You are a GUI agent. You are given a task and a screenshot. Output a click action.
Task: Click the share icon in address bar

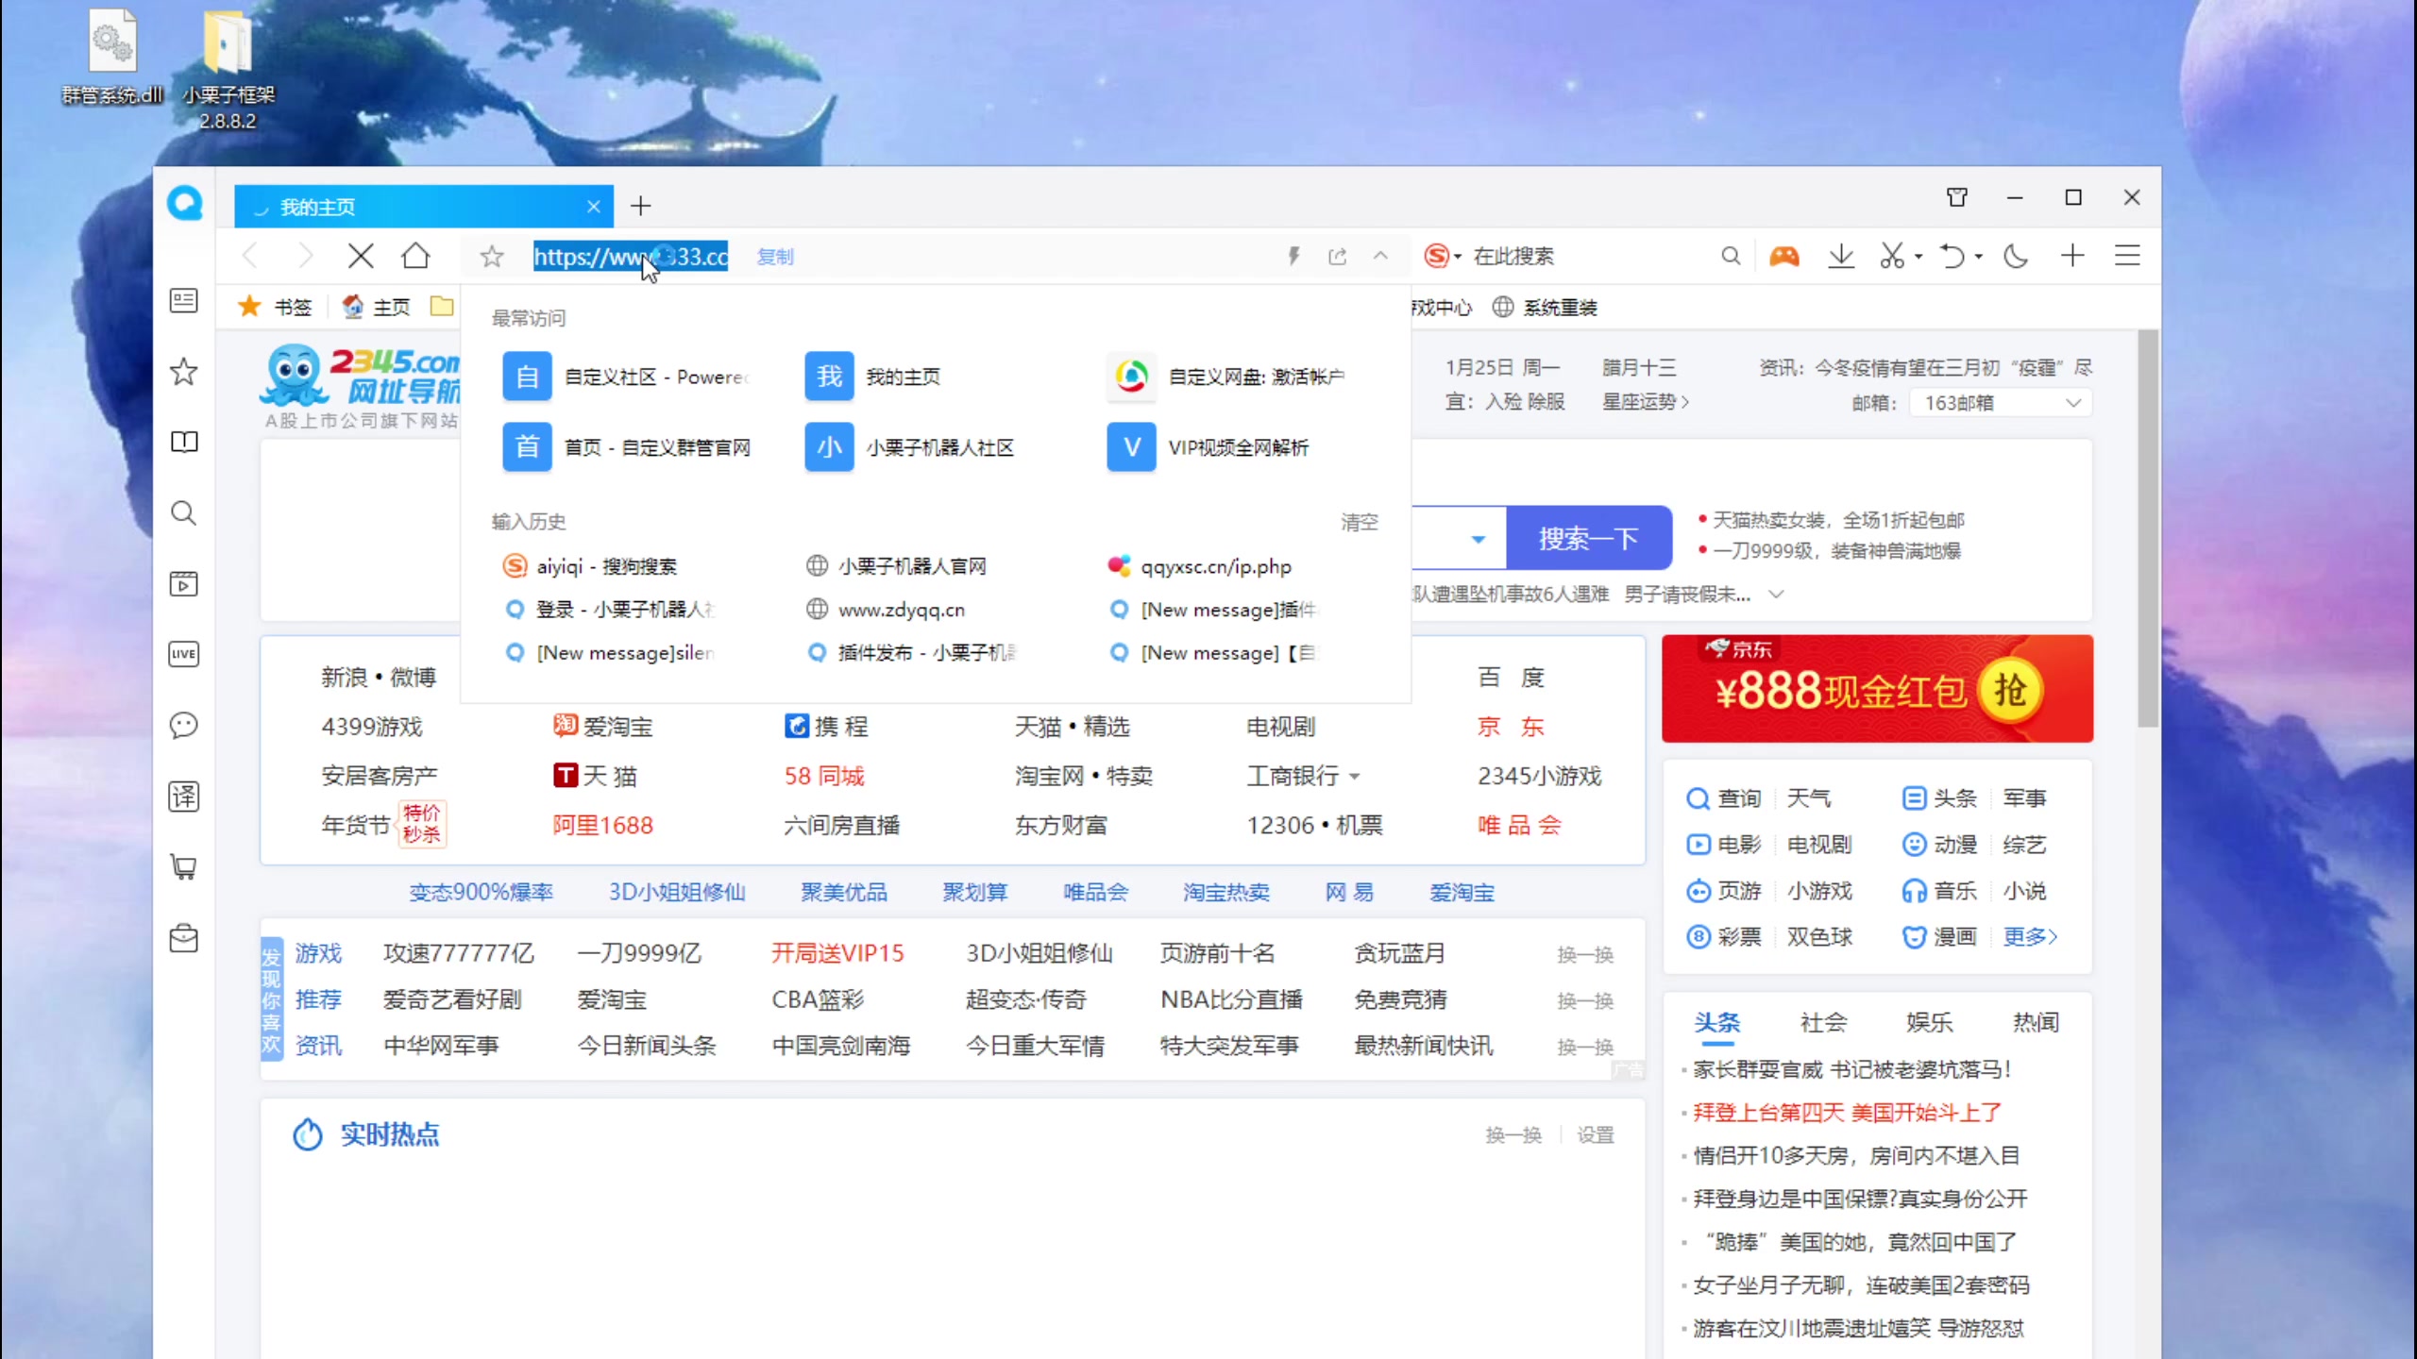[x=1337, y=256]
